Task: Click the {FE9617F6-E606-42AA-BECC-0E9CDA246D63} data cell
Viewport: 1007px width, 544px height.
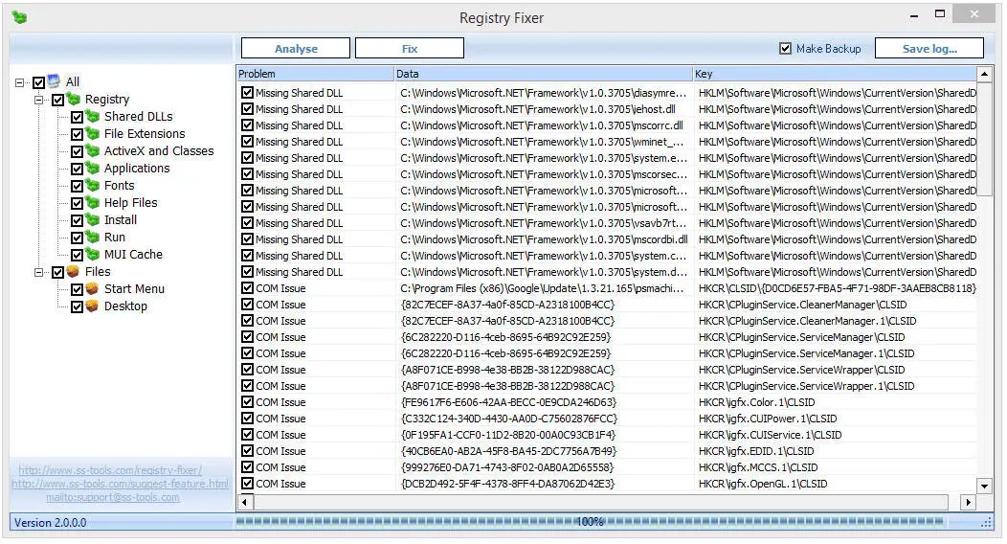Action: pyautogui.click(x=544, y=402)
